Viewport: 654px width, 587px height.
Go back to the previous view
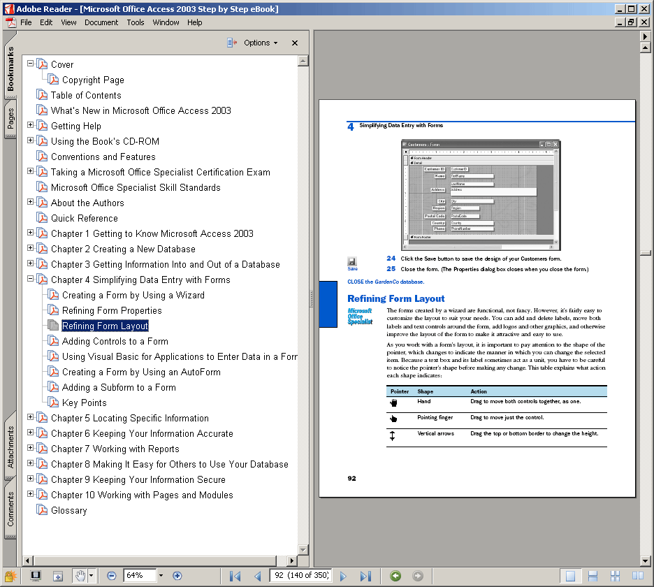[x=395, y=576]
